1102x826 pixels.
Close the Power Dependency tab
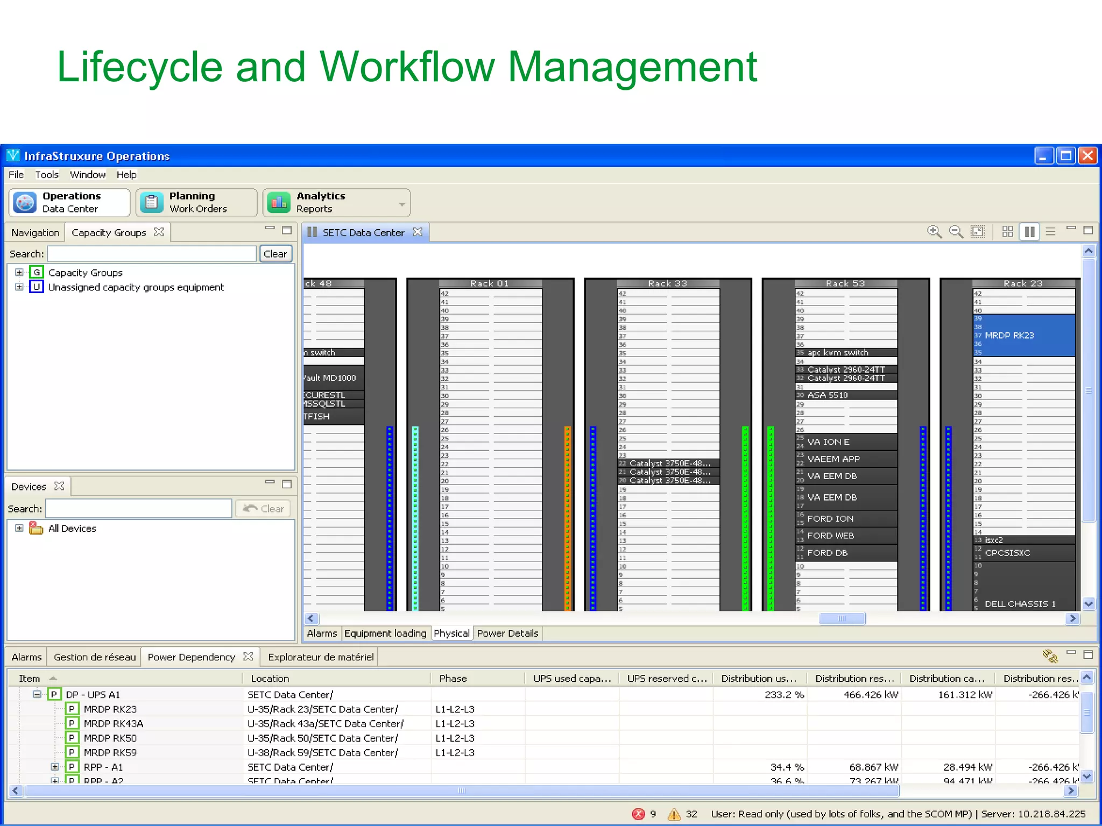click(x=248, y=656)
